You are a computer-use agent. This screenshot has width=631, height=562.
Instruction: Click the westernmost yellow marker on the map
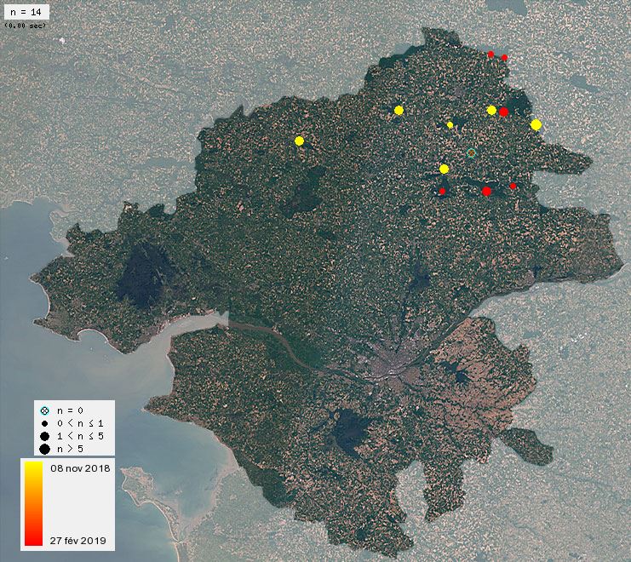pos(299,140)
